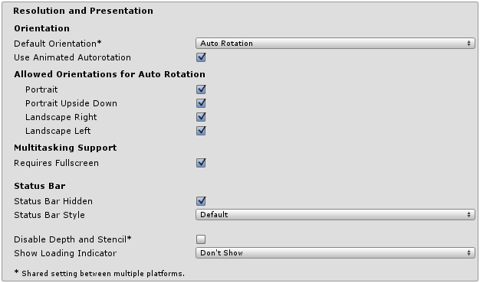This screenshot has width=480, height=283.
Task: Click the arrows on Auto Rotation dropdown
Action: (468, 44)
